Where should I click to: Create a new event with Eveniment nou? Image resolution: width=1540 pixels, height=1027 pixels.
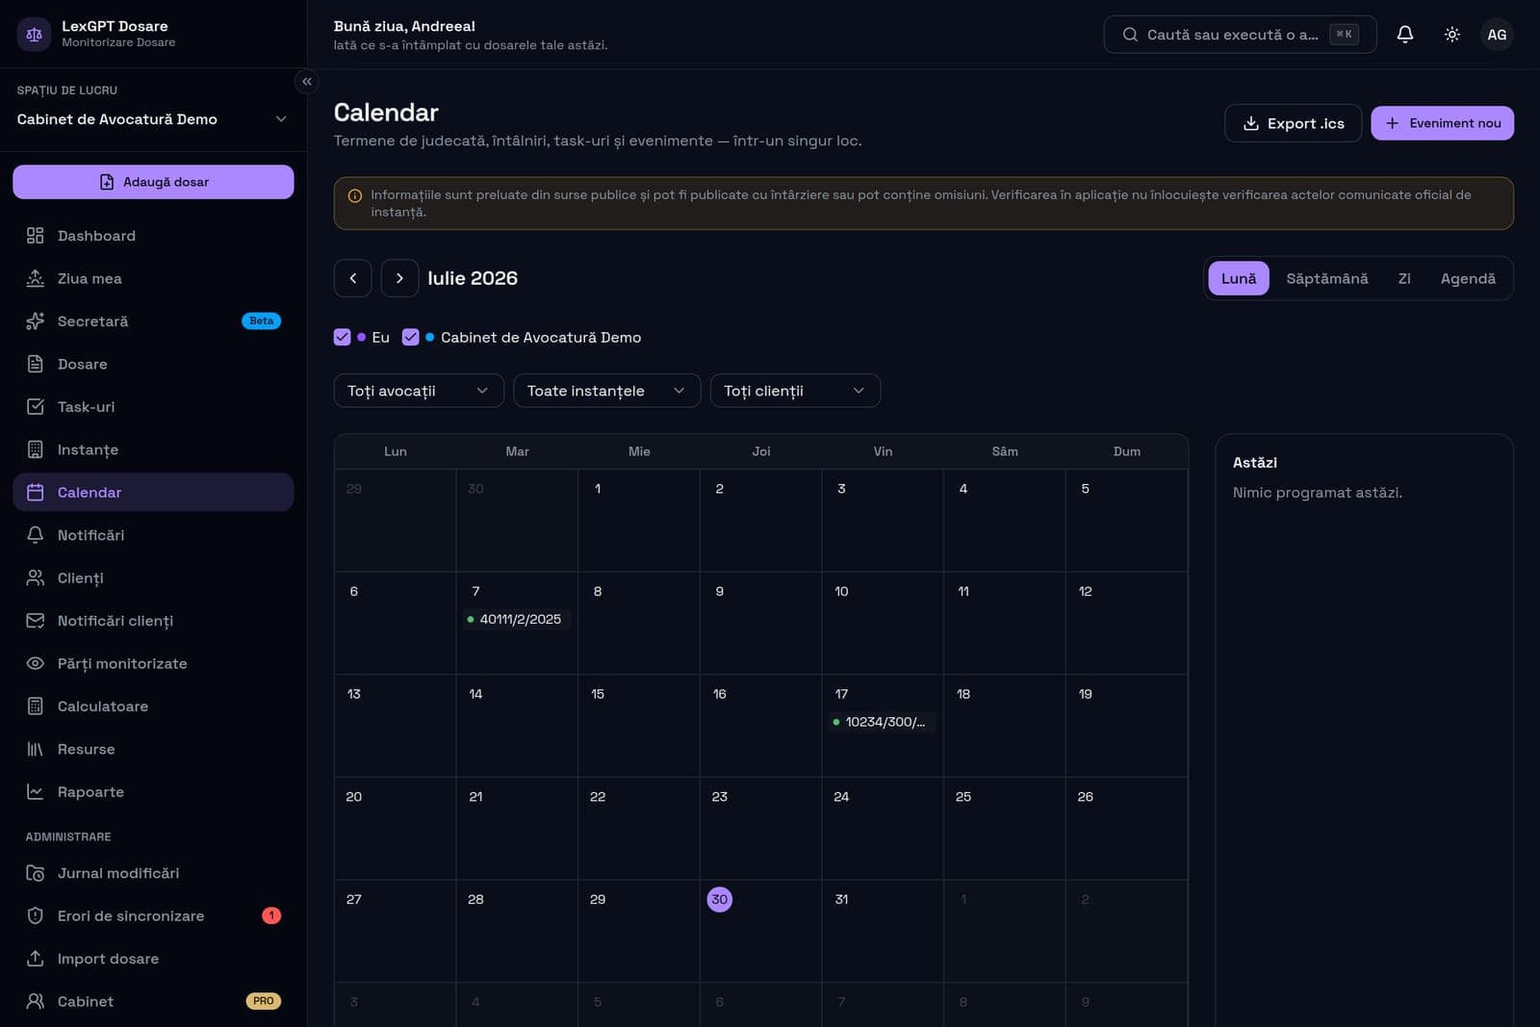coord(1442,123)
